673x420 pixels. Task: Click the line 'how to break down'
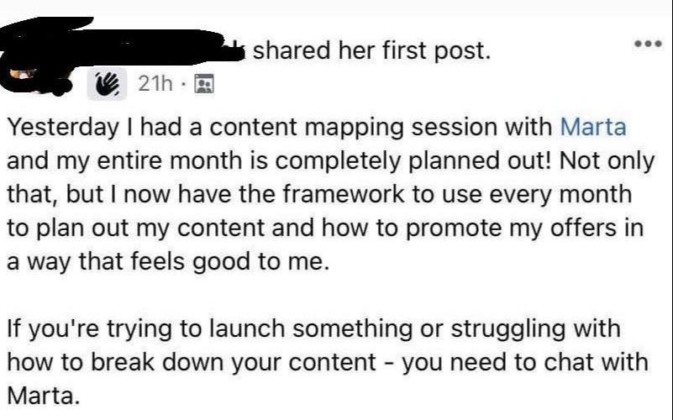(x=328, y=363)
